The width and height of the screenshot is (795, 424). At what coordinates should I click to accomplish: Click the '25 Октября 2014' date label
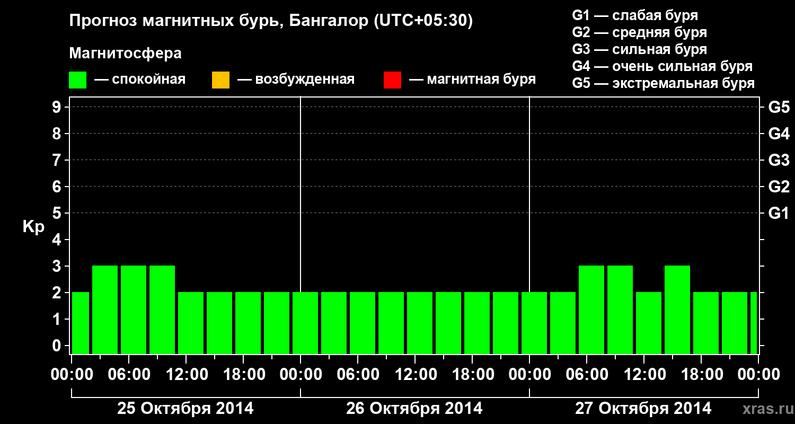coord(185,409)
